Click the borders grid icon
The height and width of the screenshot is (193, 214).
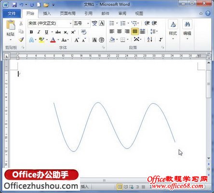pos(123,40)
